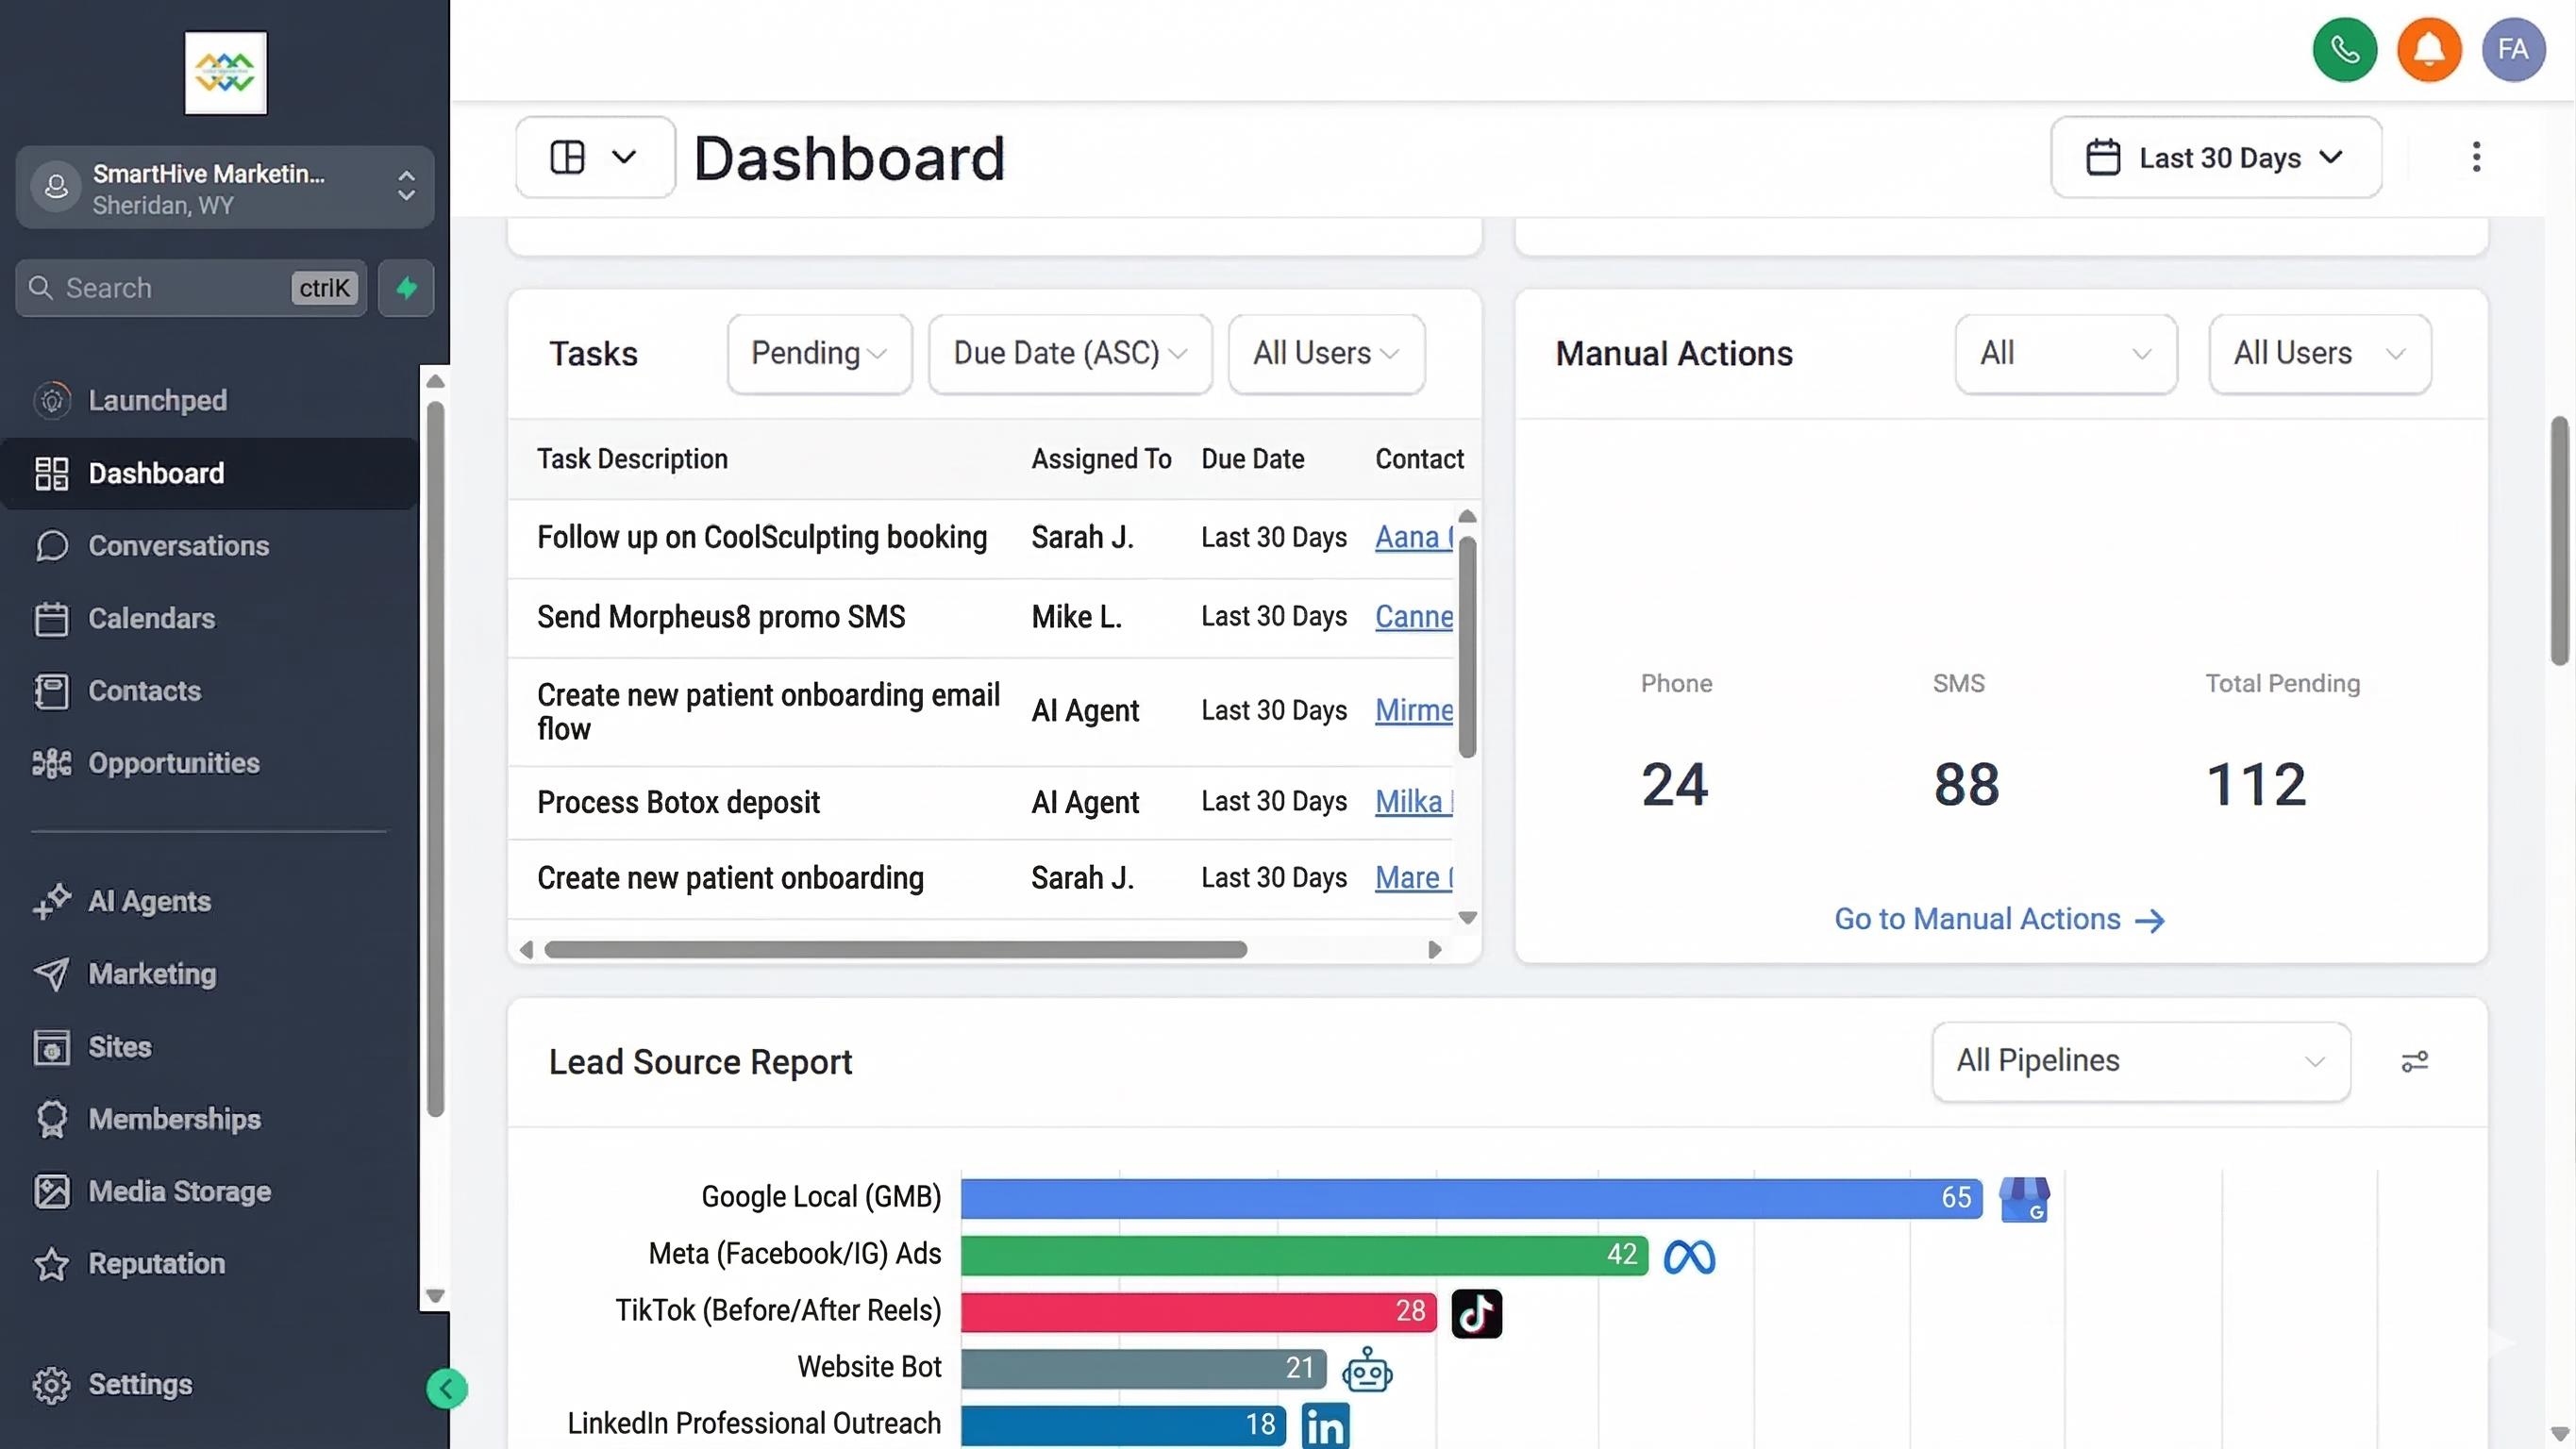2576x1449 pixels.
Task: Open the Aana contact link
Action: pos(1412,537)
